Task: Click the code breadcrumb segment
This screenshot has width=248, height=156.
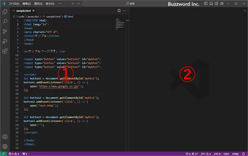Action: click(x=21, y=17)
